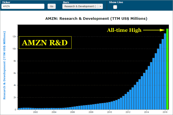Viewport: 173px width, 115px height.
Task: Click the Bars label above the dropdown
Action: coord(66,2)
